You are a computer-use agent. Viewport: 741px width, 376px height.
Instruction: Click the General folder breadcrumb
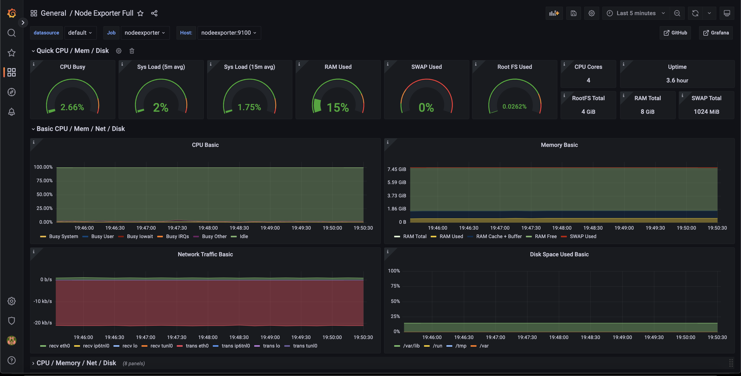click(53, 13)
